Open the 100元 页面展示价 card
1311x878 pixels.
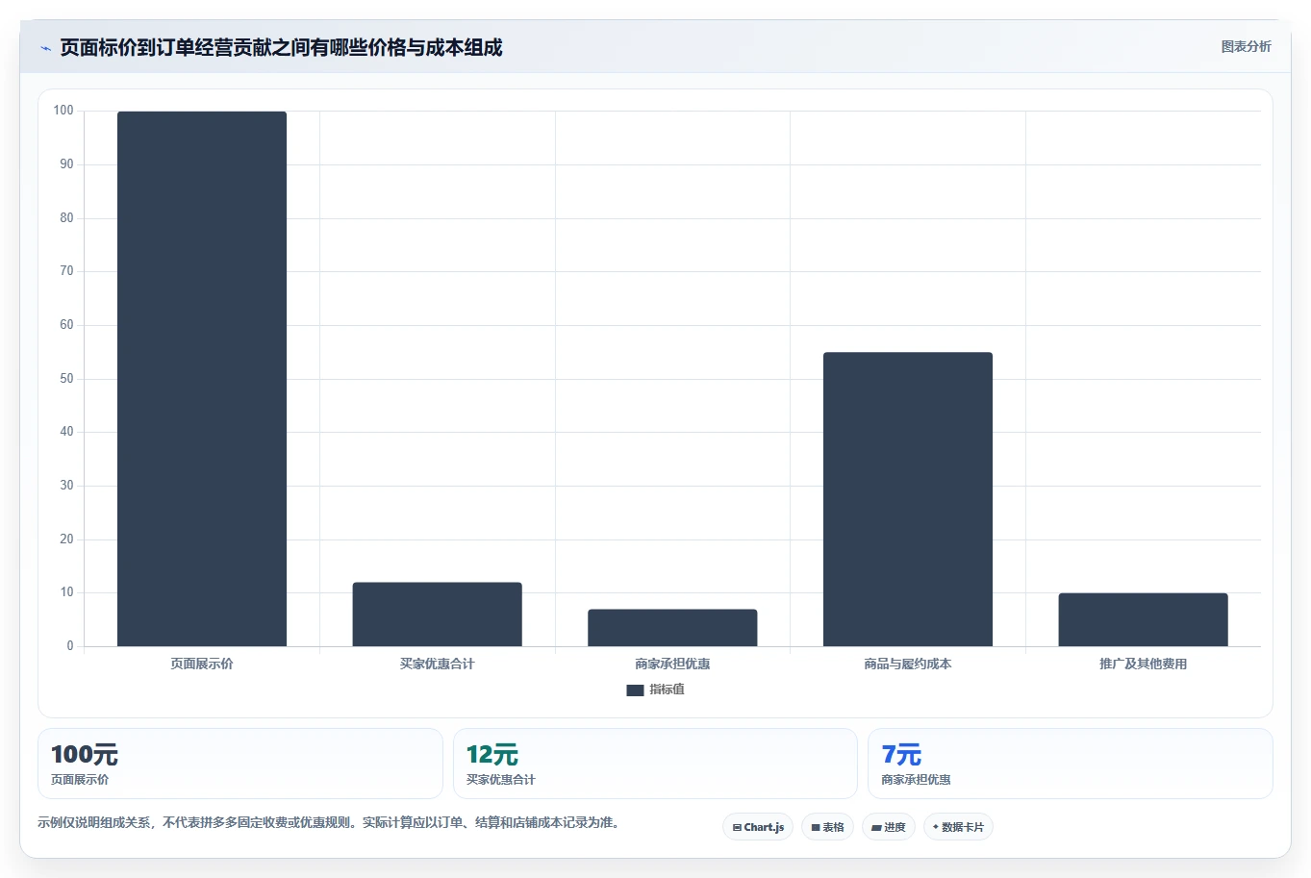point(240,764)
